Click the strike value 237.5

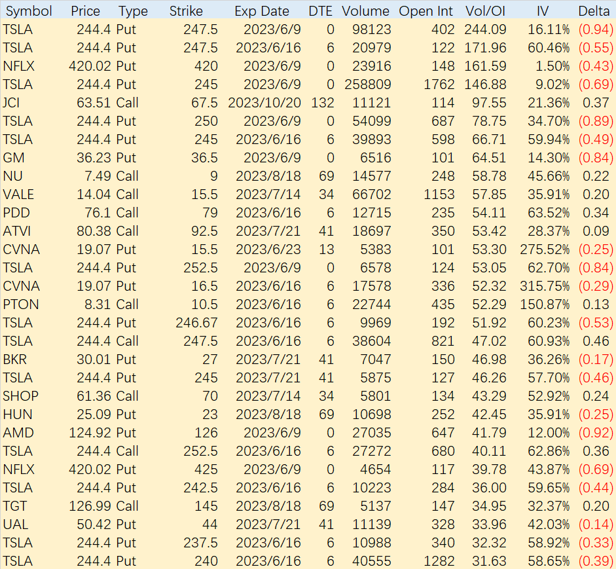(x=200, y=543)
